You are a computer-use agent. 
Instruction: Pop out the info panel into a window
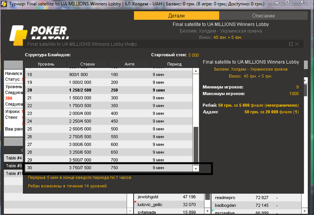tap(291, 44)
